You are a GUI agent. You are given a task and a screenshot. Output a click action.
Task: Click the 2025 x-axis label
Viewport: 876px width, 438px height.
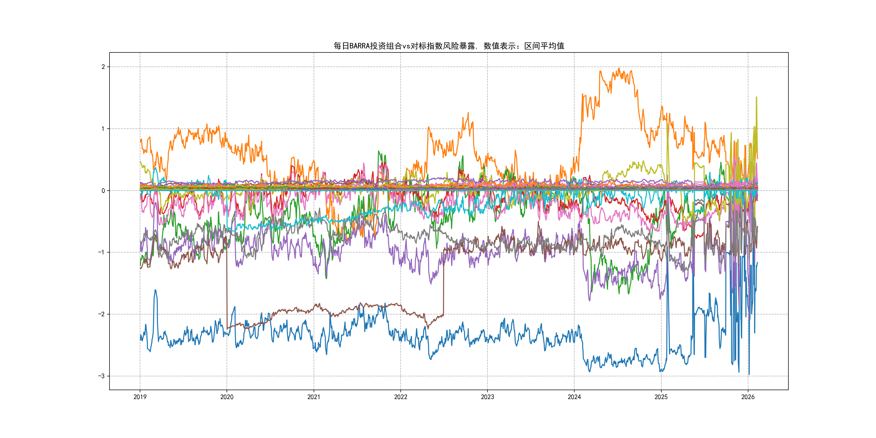(x=661, y=397)
